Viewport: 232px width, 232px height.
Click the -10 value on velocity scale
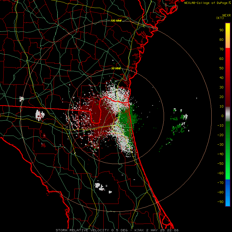(x=220, y=126)
